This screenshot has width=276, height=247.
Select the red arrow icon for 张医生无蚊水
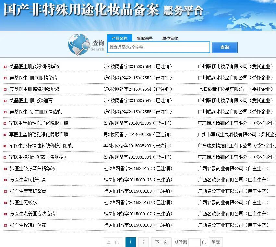click(5, 202)
